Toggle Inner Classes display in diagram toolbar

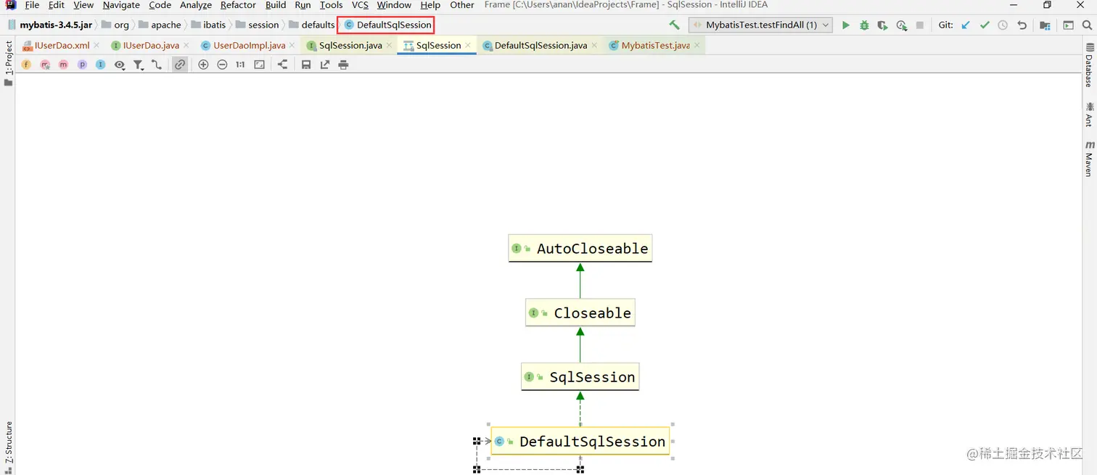(100, 65)
